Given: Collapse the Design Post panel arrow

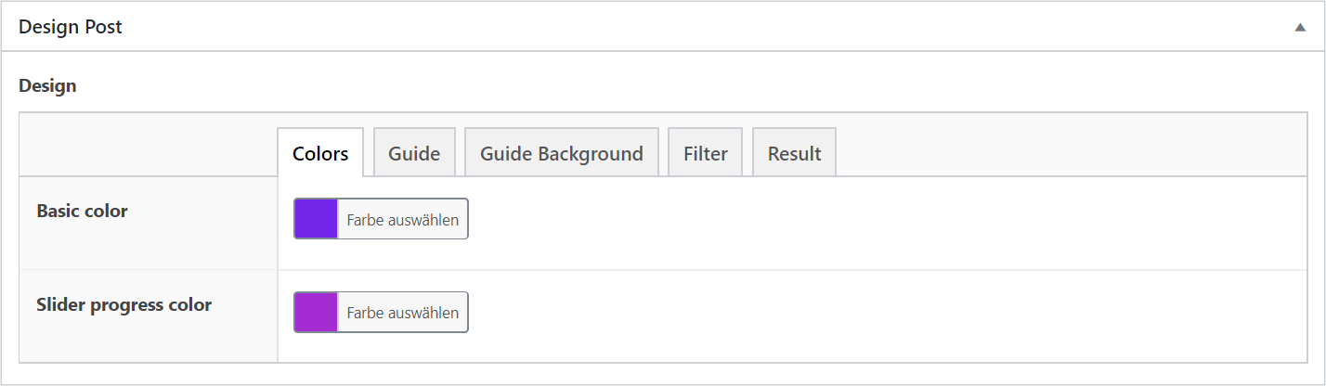Looking at the screenshot, I should click(x=1300, y=28).
